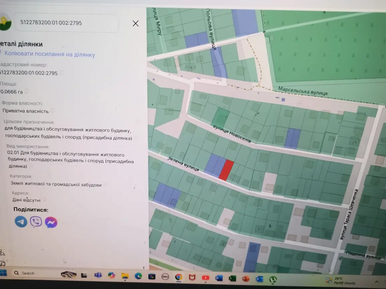Open the weather widget showing 26°C

click(x=341, y=281)
